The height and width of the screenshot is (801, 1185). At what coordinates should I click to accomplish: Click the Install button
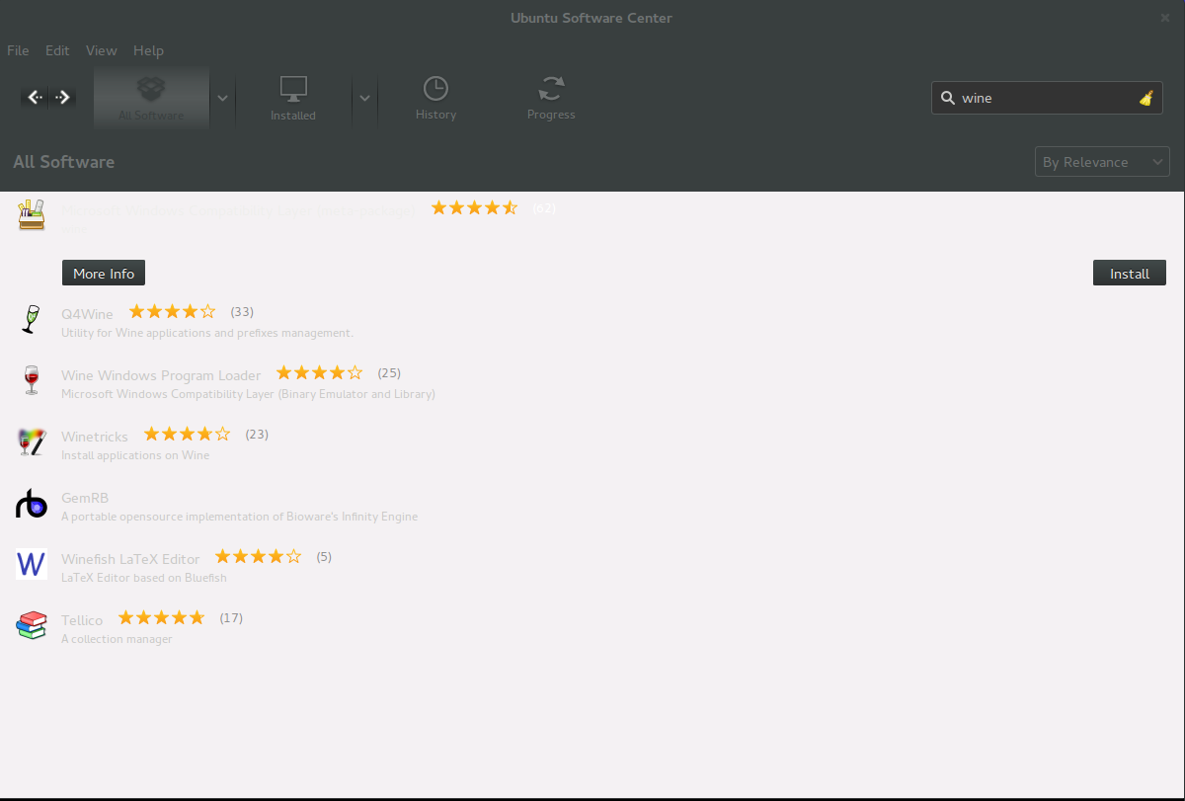pyautogui.click(x=1129, y=274)
